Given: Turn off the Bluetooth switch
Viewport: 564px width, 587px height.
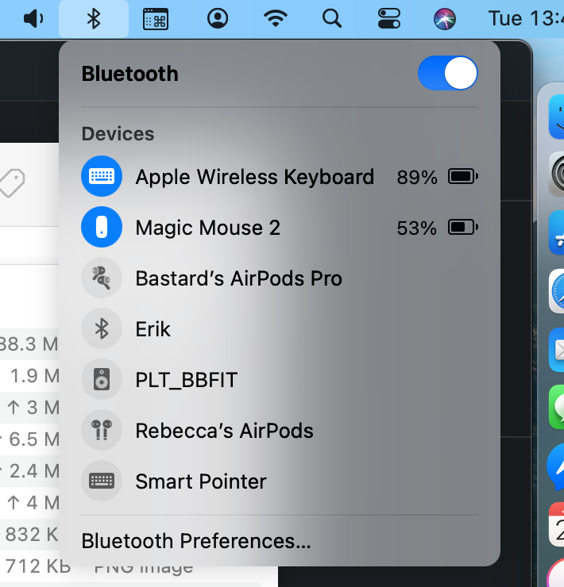Looking at the screenshot, I should pos(448,73).
